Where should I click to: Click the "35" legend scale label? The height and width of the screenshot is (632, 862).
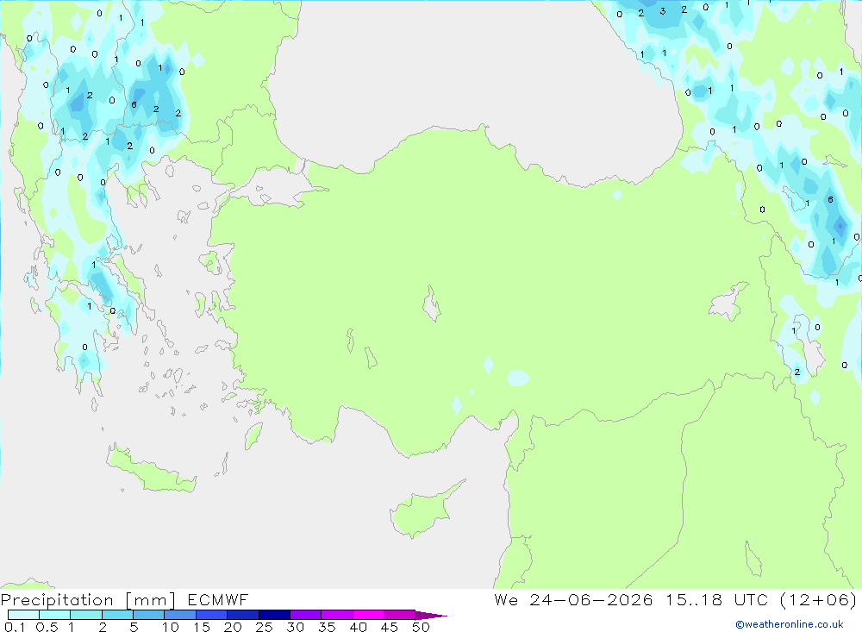pos(327,627)
